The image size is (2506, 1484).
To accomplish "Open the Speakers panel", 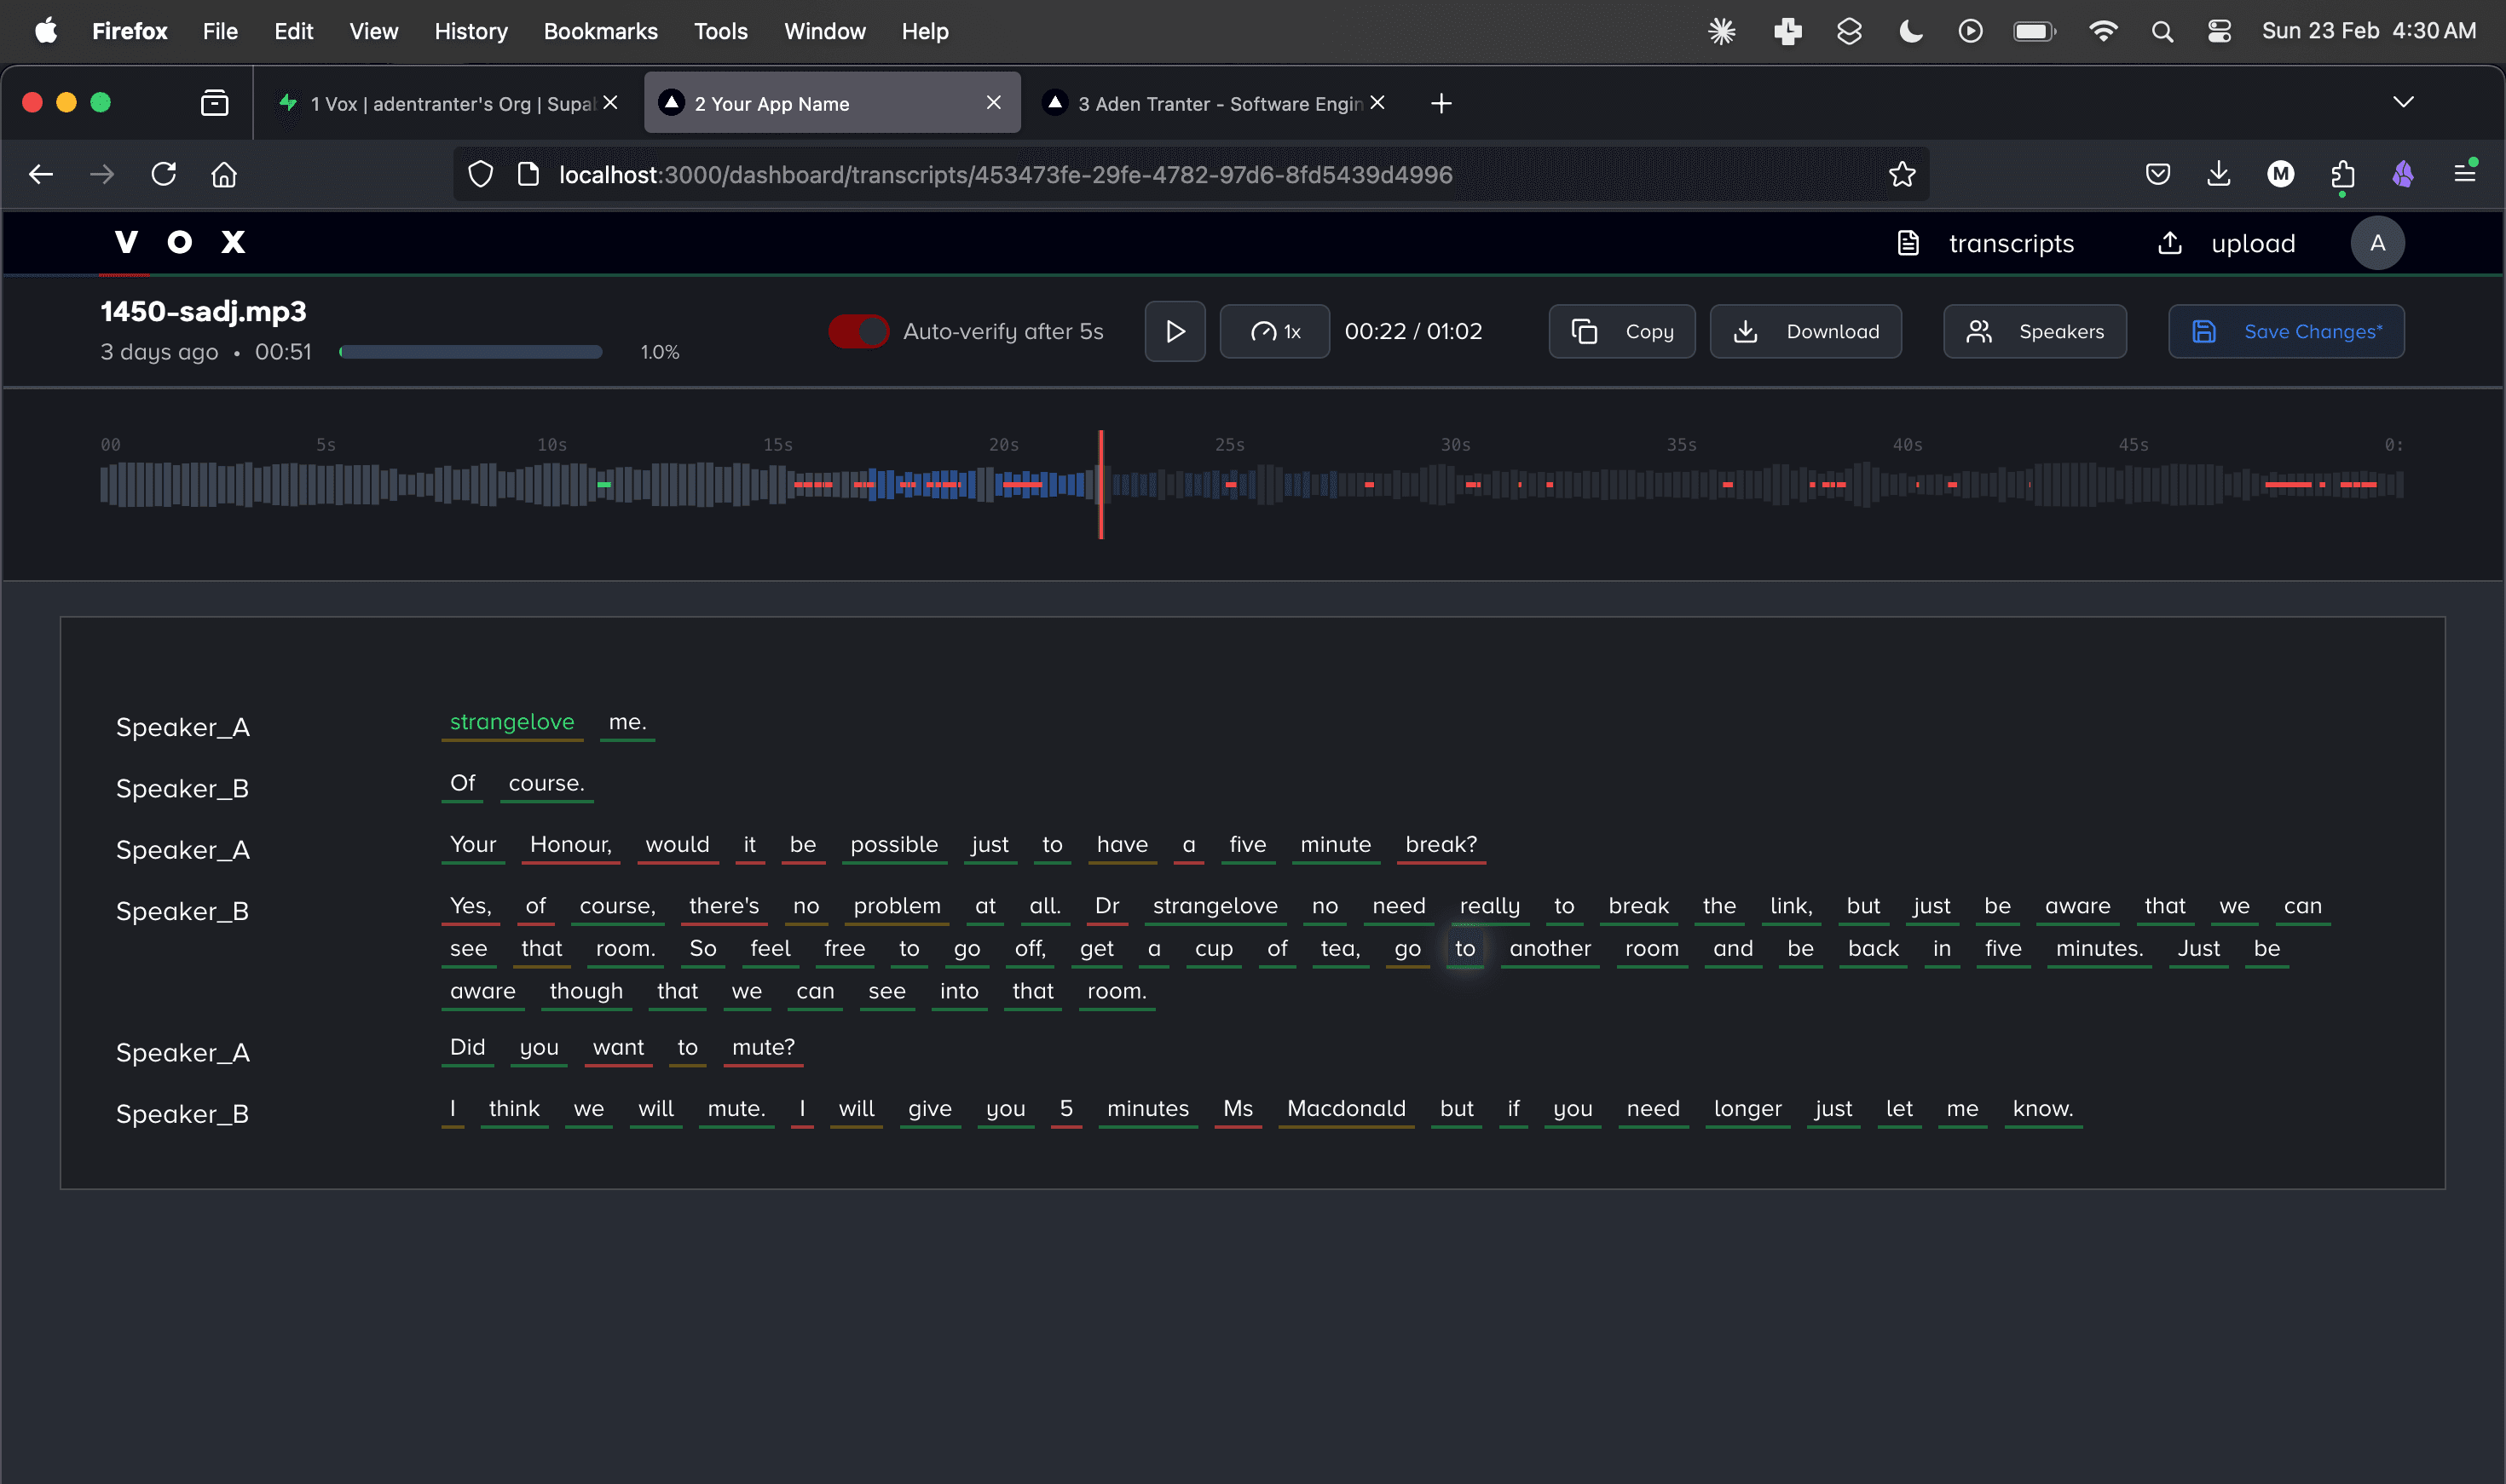I will tap(2035, 332).
